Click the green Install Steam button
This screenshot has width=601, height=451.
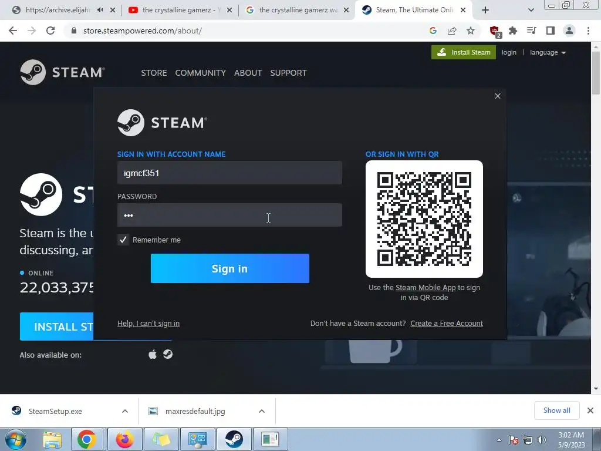pos(464,52)
